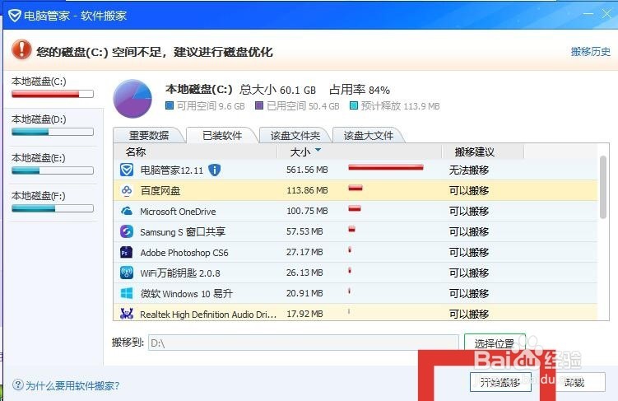
Task: Click the Realtek audio driver icon
Action: tap(127, 314)
